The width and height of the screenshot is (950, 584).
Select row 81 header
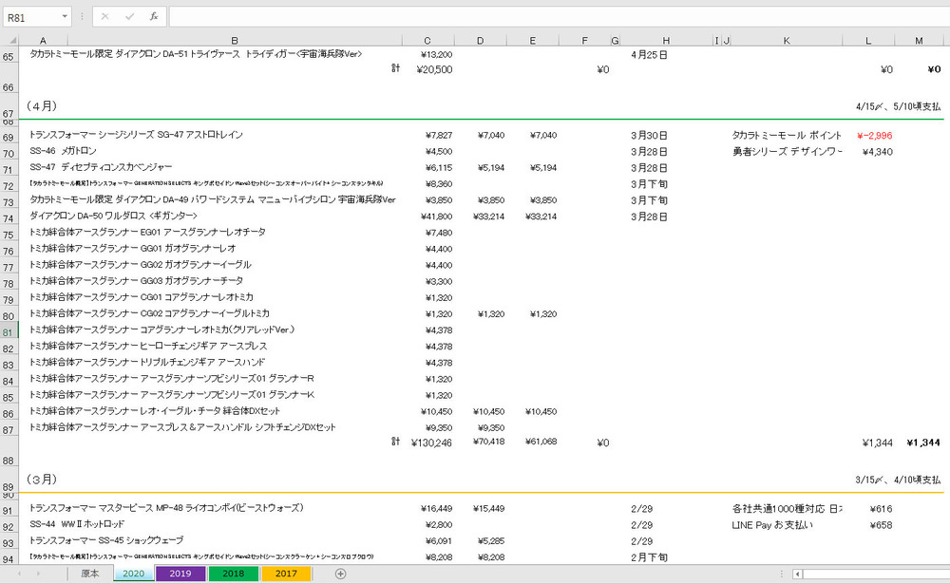(x=9, y=332)
